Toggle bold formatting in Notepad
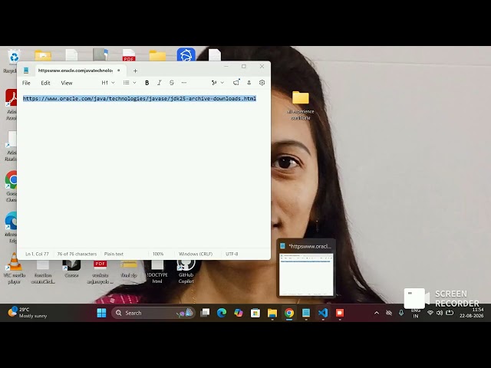 coord(147,83)
